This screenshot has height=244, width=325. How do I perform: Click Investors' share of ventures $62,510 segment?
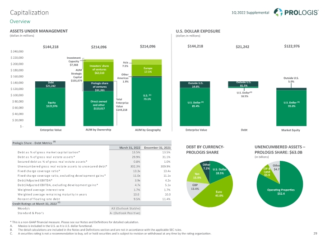coord(98,71)
